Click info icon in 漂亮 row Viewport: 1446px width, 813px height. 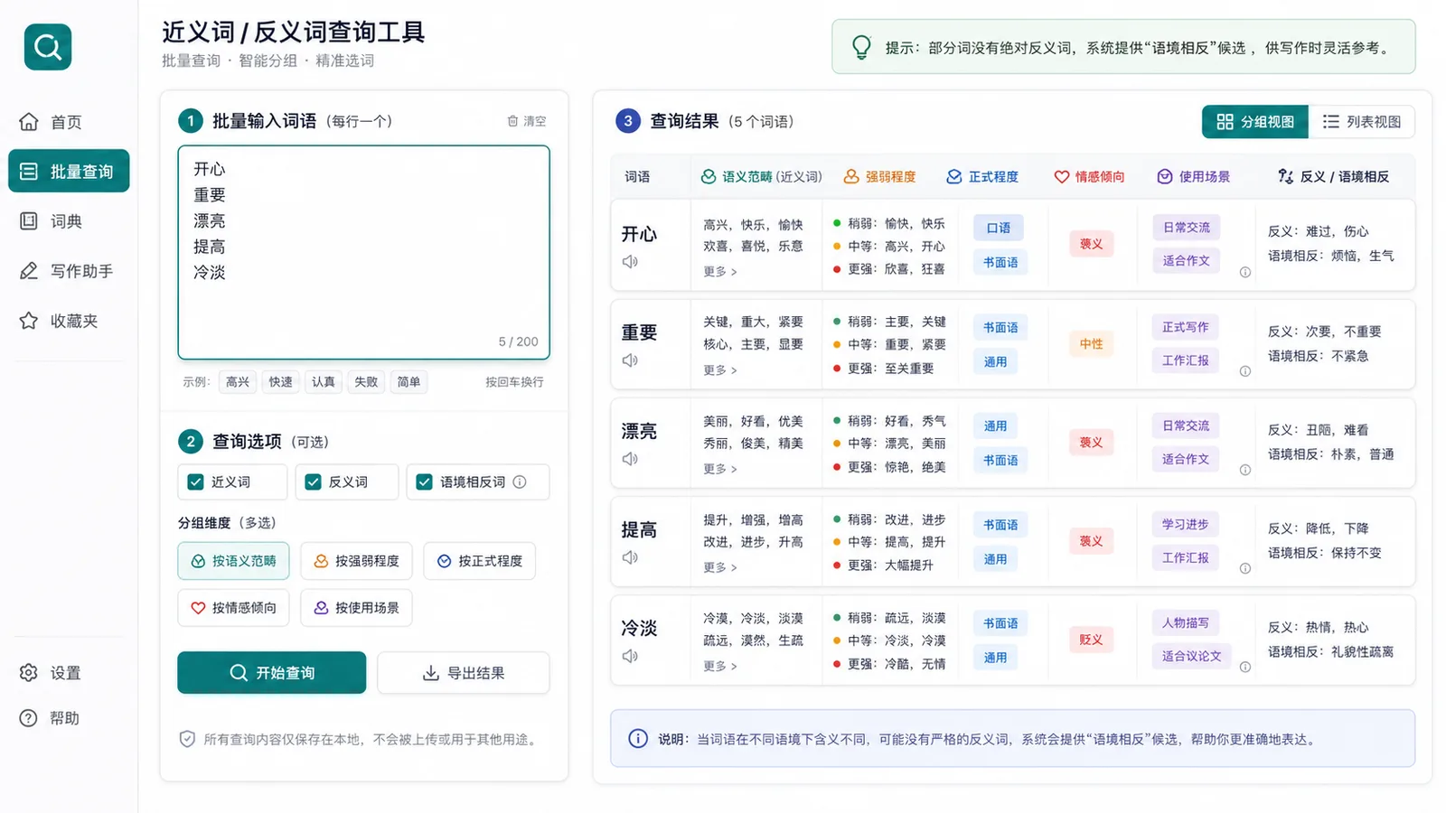[x=1244, y=470]
